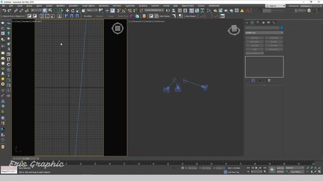Switch to the Create command panel tab
The image size is (323, 181).
pos(247,23)
